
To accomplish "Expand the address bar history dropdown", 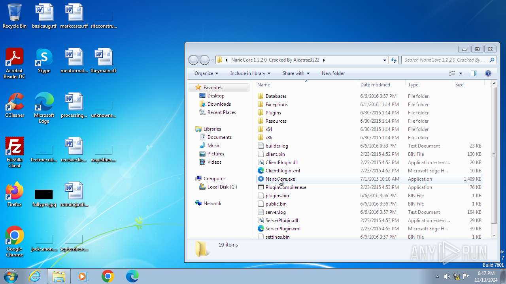I will click(385, 60).
